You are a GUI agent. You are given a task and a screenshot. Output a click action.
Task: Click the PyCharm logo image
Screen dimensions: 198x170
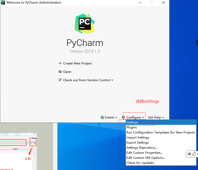(85, 24)
